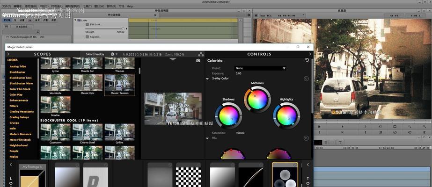Collapse the Controls panel with its right chevron
Viewport: 432px width, 187px height.
[310, 54]
